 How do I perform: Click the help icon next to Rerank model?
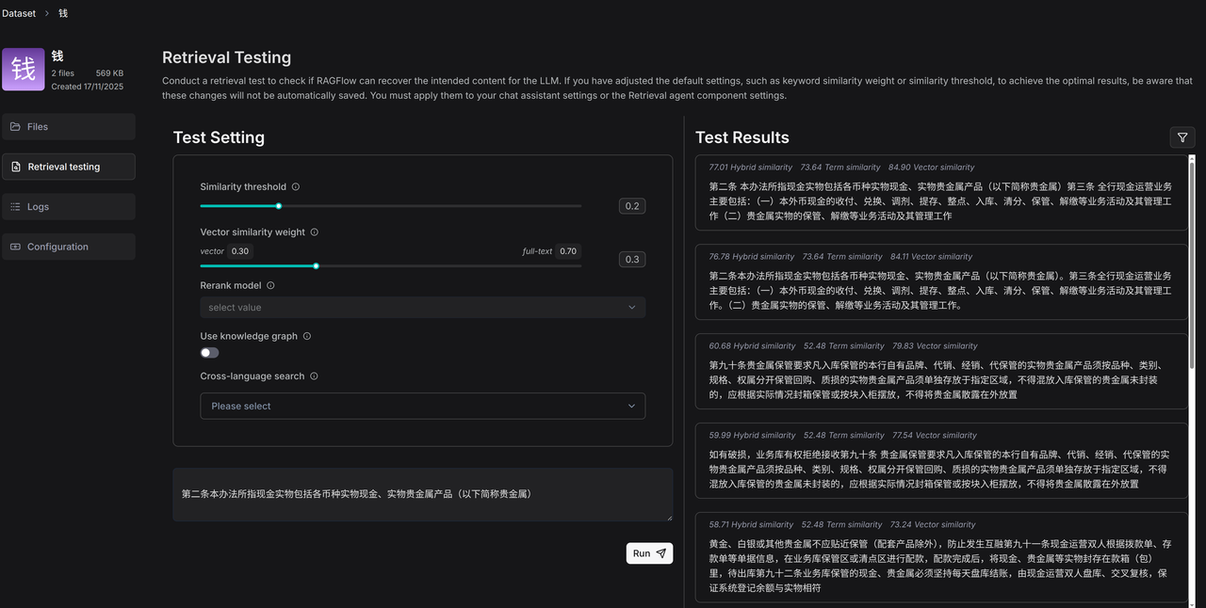point(270,286)
